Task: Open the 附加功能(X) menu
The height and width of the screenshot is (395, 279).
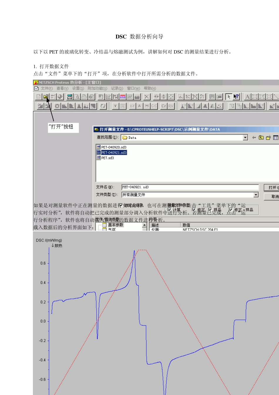Action: pyautogui.click(x=97, y=88)
